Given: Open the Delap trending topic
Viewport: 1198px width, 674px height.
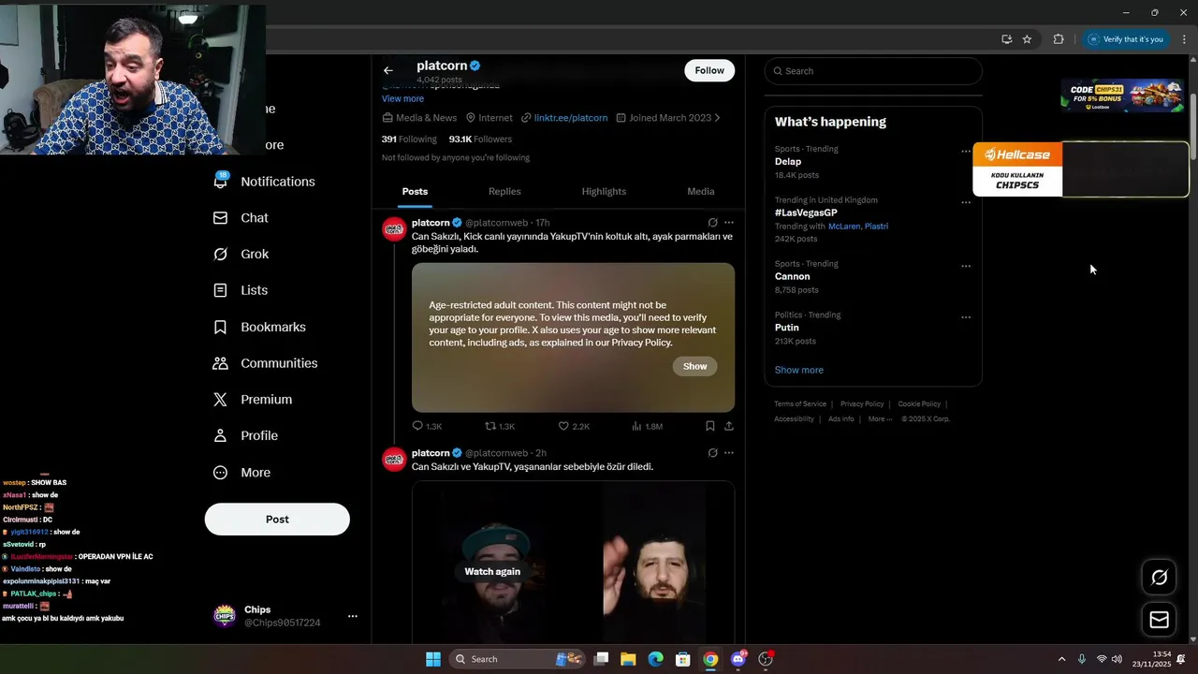Looking at the screenshot, I should point(788,162).
